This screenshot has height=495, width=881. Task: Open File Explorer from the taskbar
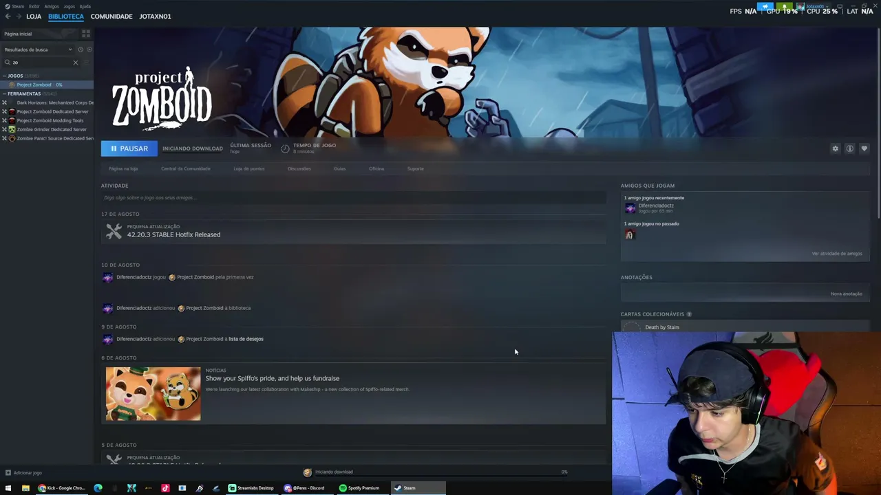[x=25, y=488]
